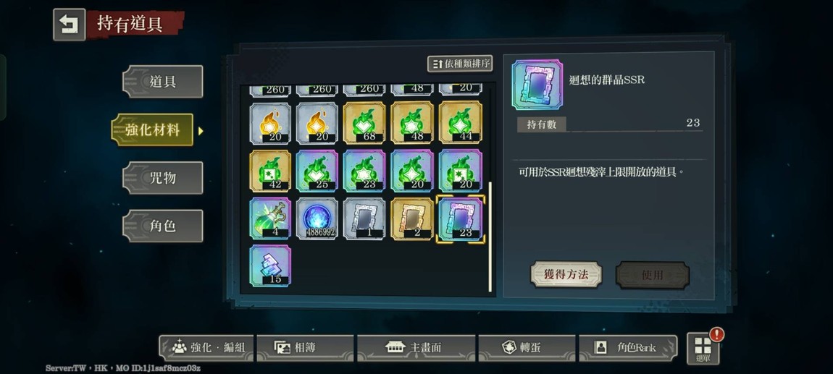Select the rainbow green flame with count 25
Screen dimensions: 833x374
(317, 171)
